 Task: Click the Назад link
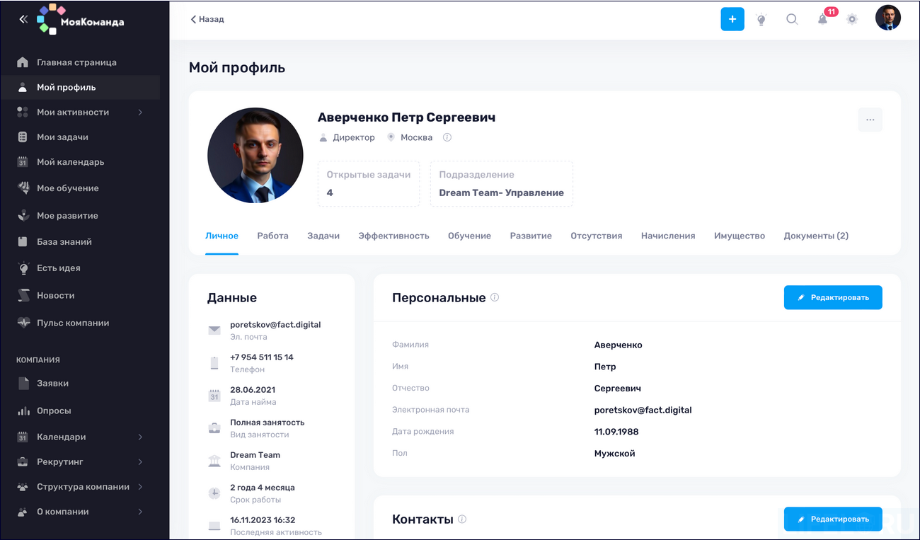206,19
